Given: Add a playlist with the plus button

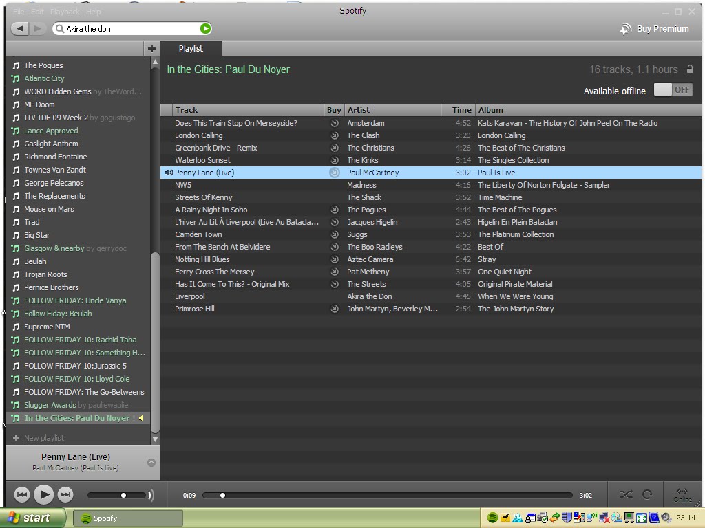Looking at the screenshot, I should click(151, 48).
